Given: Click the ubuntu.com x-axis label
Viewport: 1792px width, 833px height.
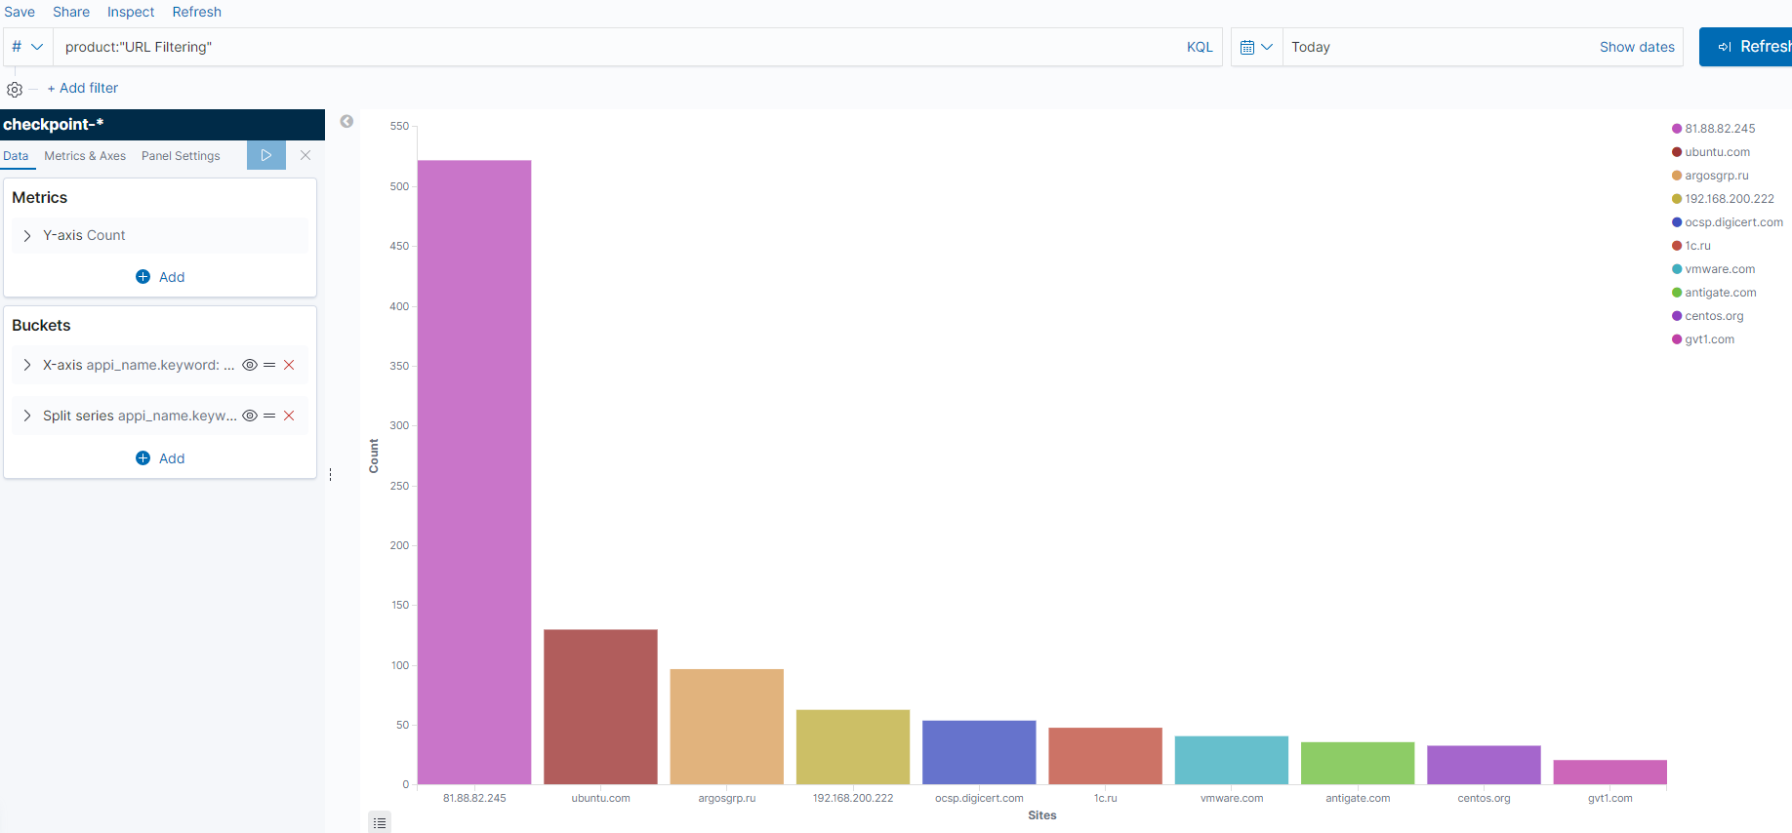Looking at the screenshot, I should [x=600, y=798].
